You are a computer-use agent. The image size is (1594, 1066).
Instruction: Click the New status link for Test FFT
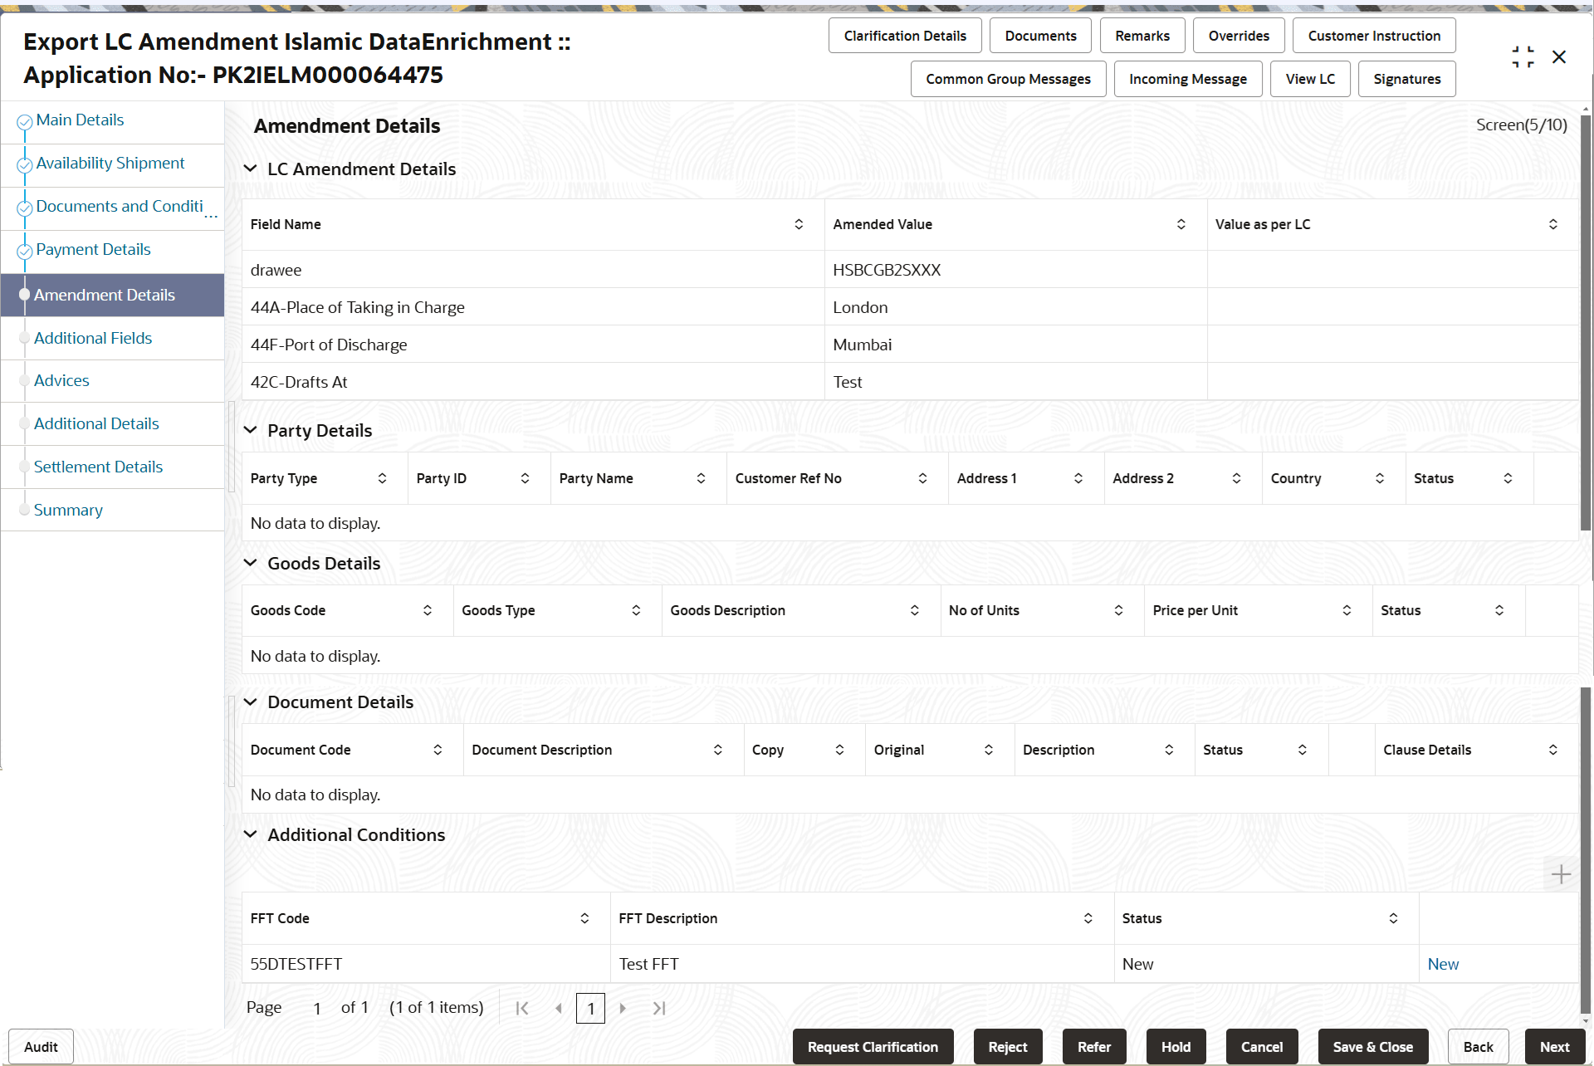[1443, 963]
